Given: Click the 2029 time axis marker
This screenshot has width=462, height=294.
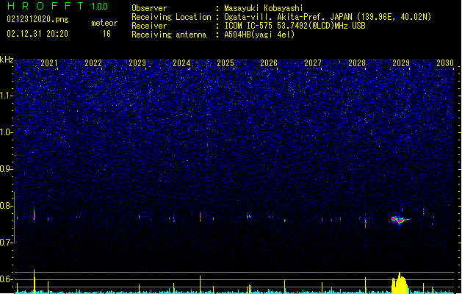Looking at the screenshot, I should (x=401, y=63).
